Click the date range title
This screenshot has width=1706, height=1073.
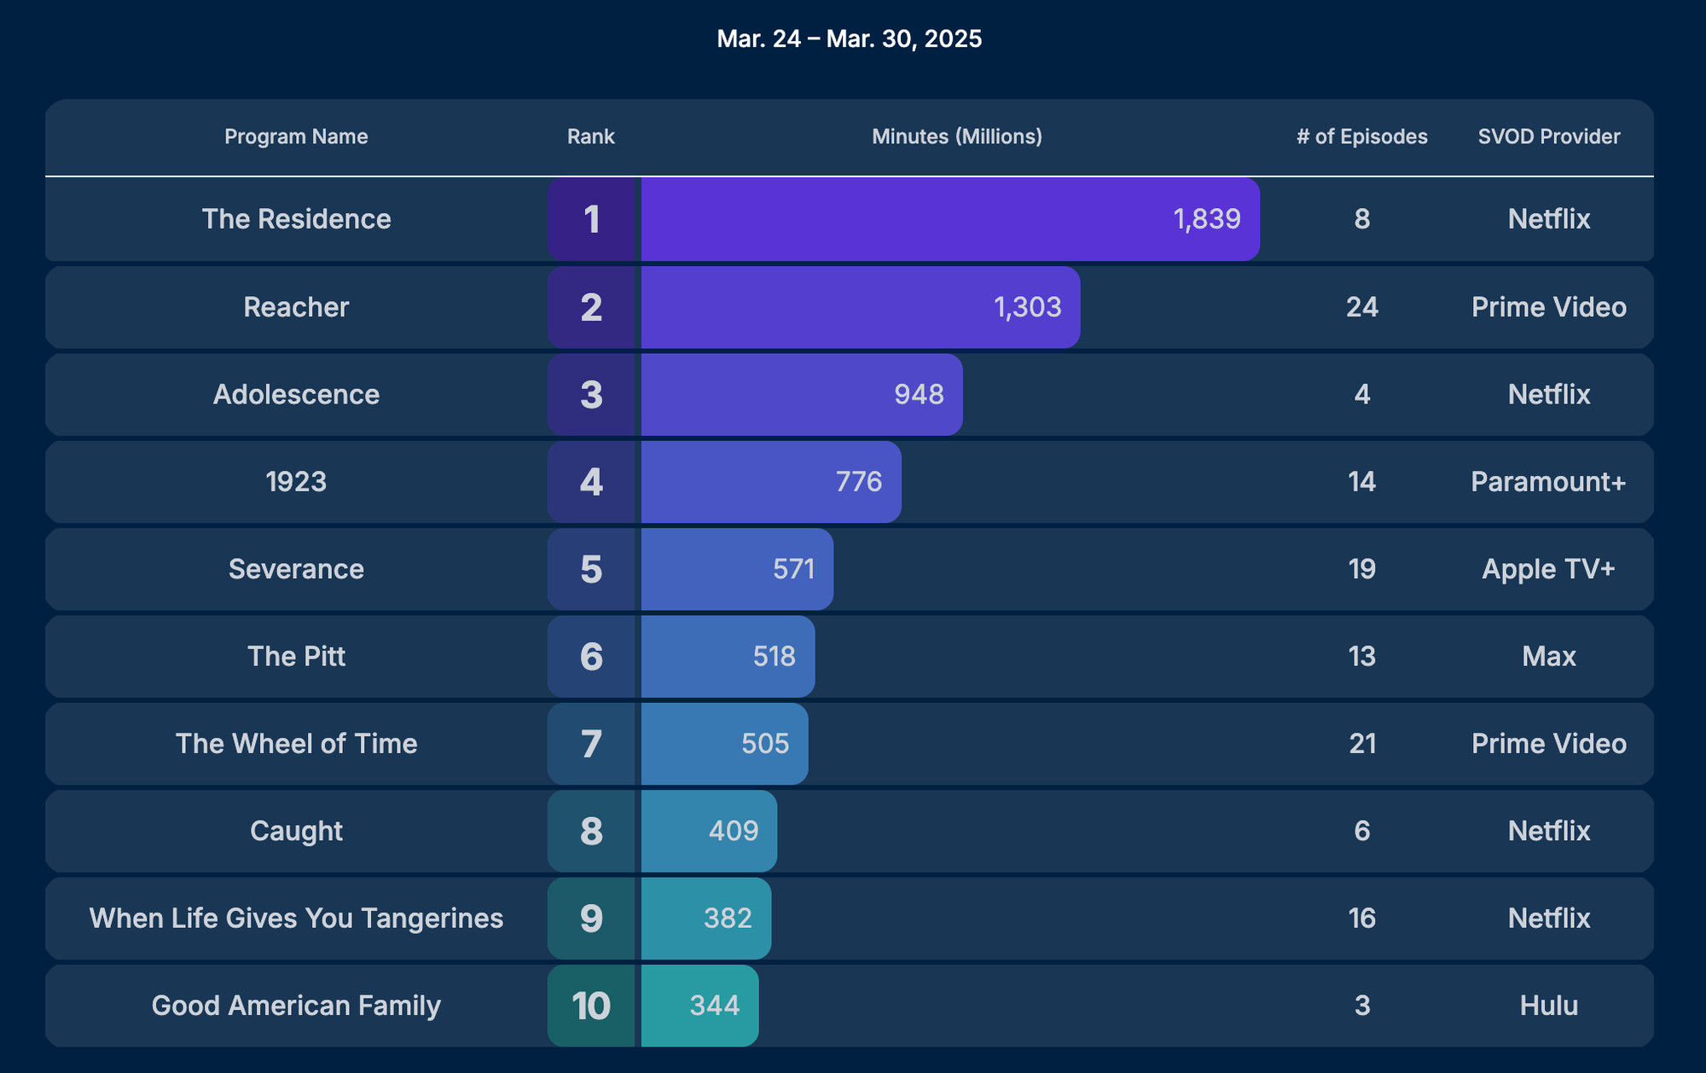[x=850, y=39]
